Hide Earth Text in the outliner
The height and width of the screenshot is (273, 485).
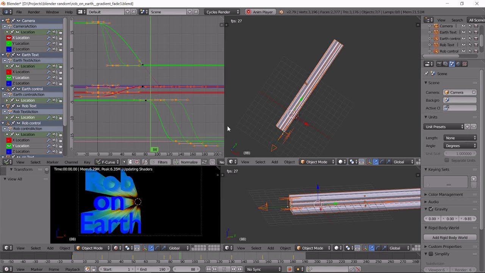click(x=463, y=32)
